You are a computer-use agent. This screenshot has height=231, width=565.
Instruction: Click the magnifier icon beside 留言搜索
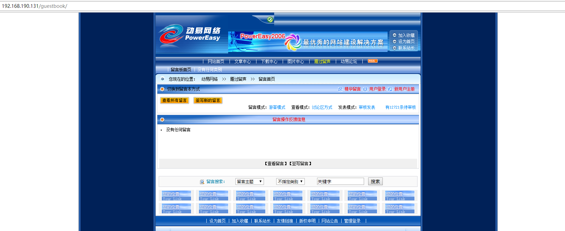[202, 182]
